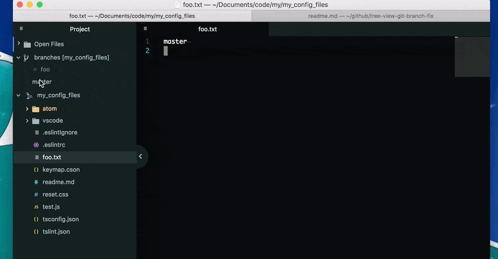Select the vscode folder name
Image resolution: width=498 pixels, height=259 pixels.
[53, 121]
